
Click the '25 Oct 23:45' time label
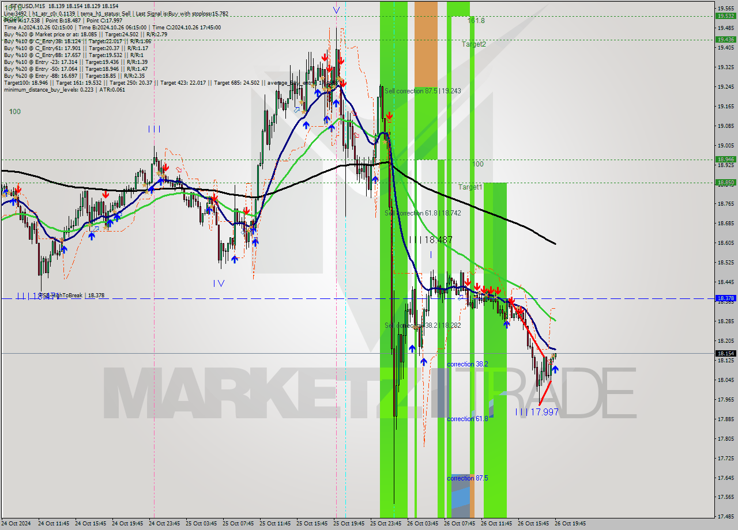(386, 524)
